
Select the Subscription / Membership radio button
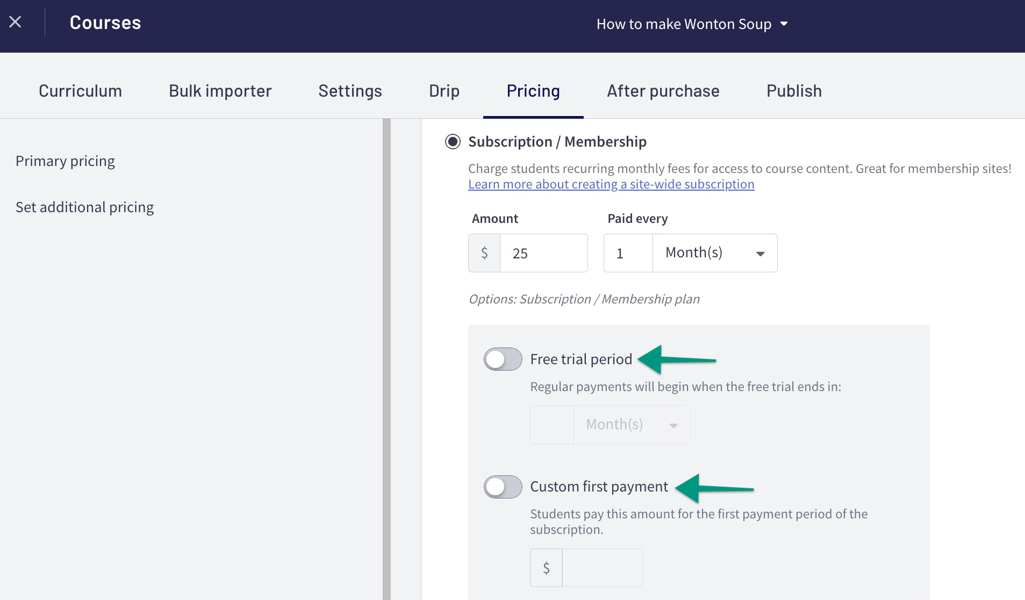[453, 142]
